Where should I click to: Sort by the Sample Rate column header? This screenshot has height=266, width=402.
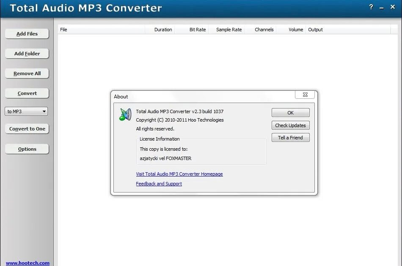pyautogui.click(x=226, y=30)
